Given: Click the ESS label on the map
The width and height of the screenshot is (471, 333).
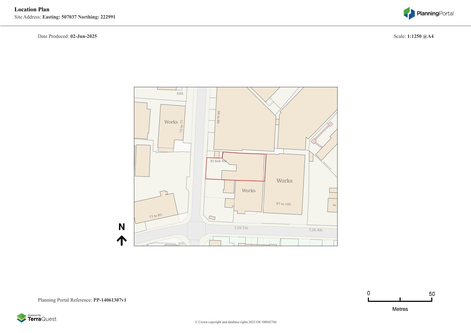Looking at the screenshot, I should coord(180,94).
